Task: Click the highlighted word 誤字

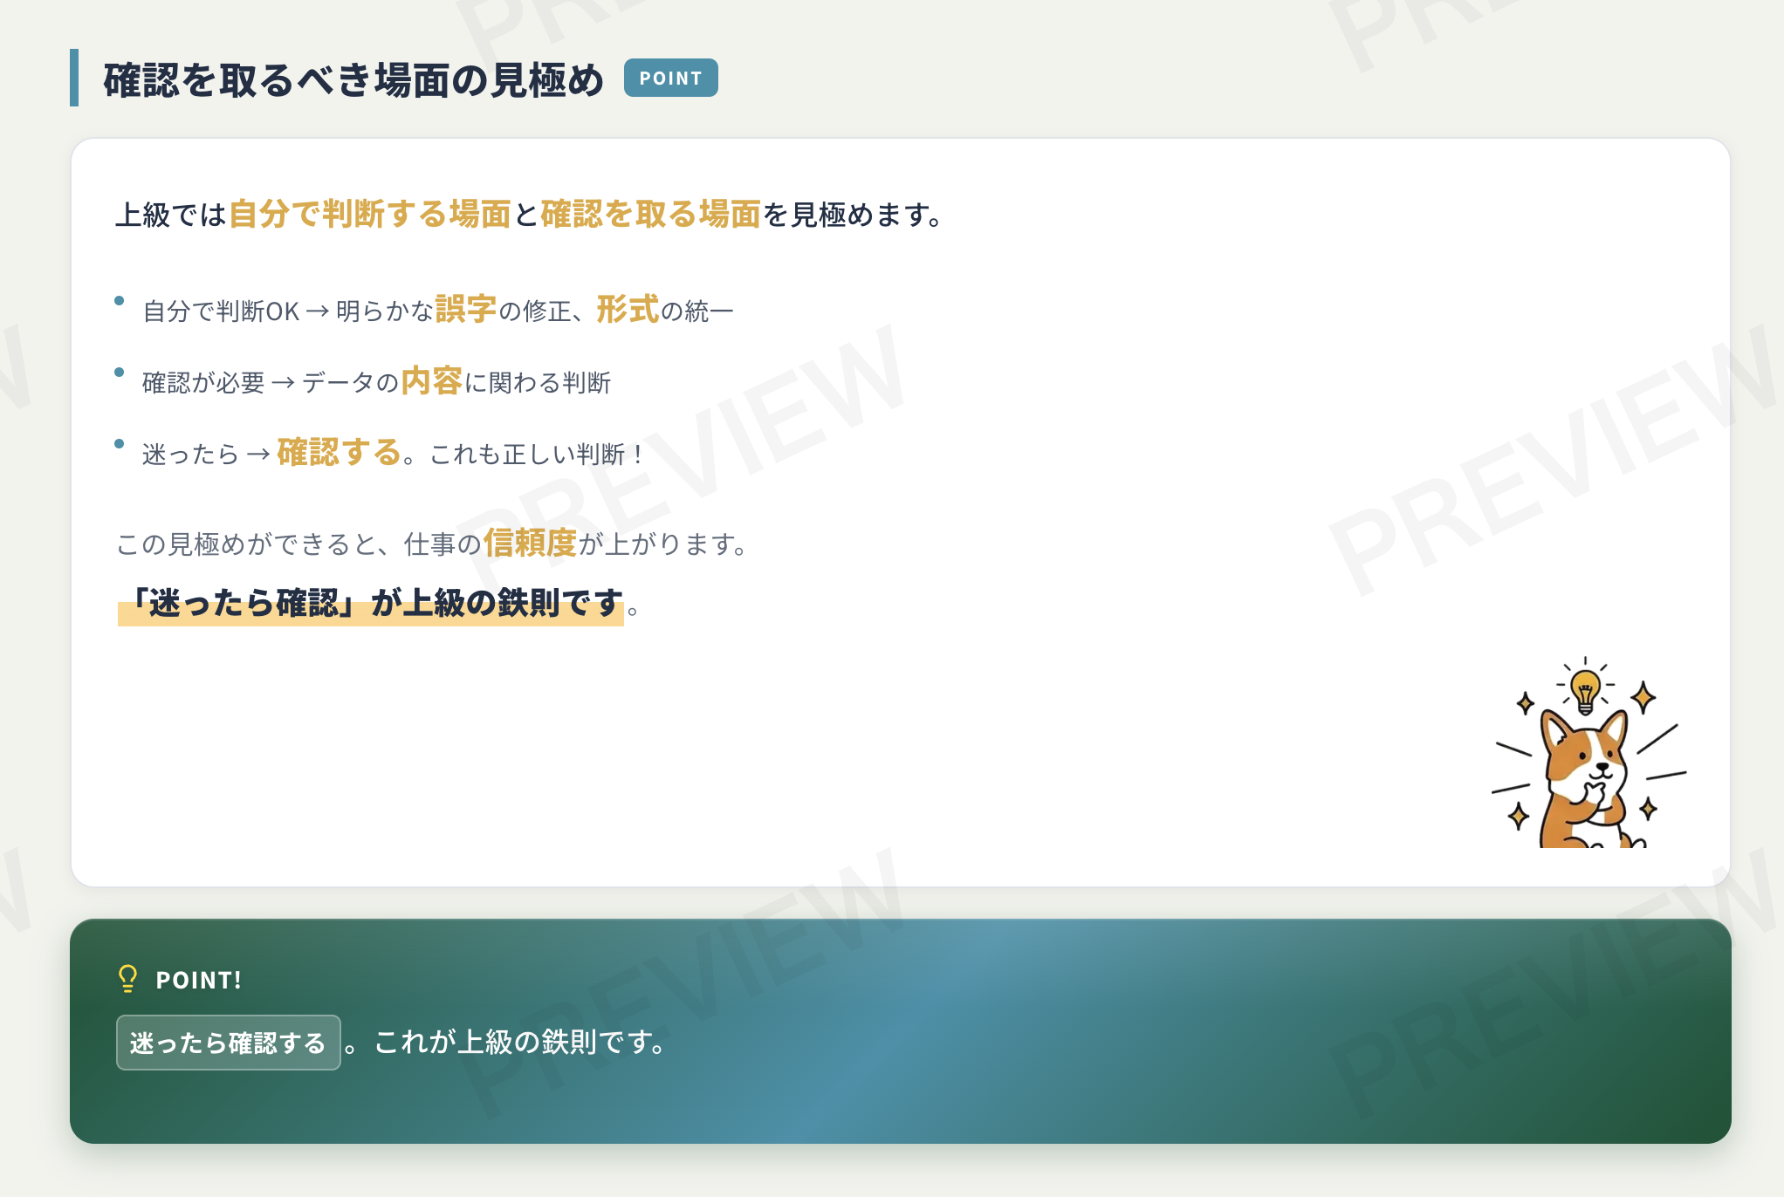Action: (465, 307)
